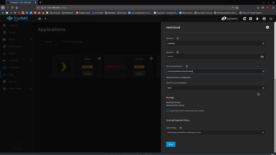Clear the data directory field with its reset icon
This screenshot has width=276, height=155.
263,71
